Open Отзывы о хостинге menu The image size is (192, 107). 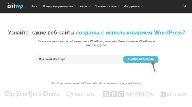105,6
